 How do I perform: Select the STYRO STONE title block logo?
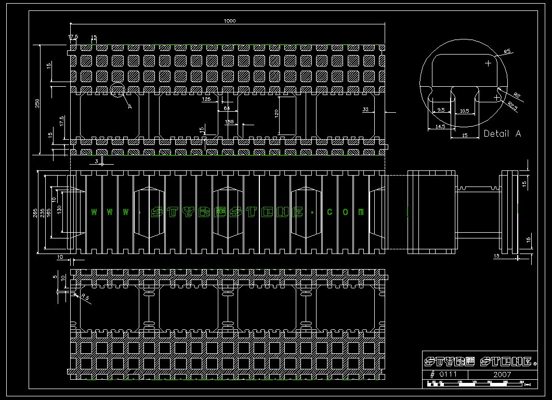(x=478, y=362)
